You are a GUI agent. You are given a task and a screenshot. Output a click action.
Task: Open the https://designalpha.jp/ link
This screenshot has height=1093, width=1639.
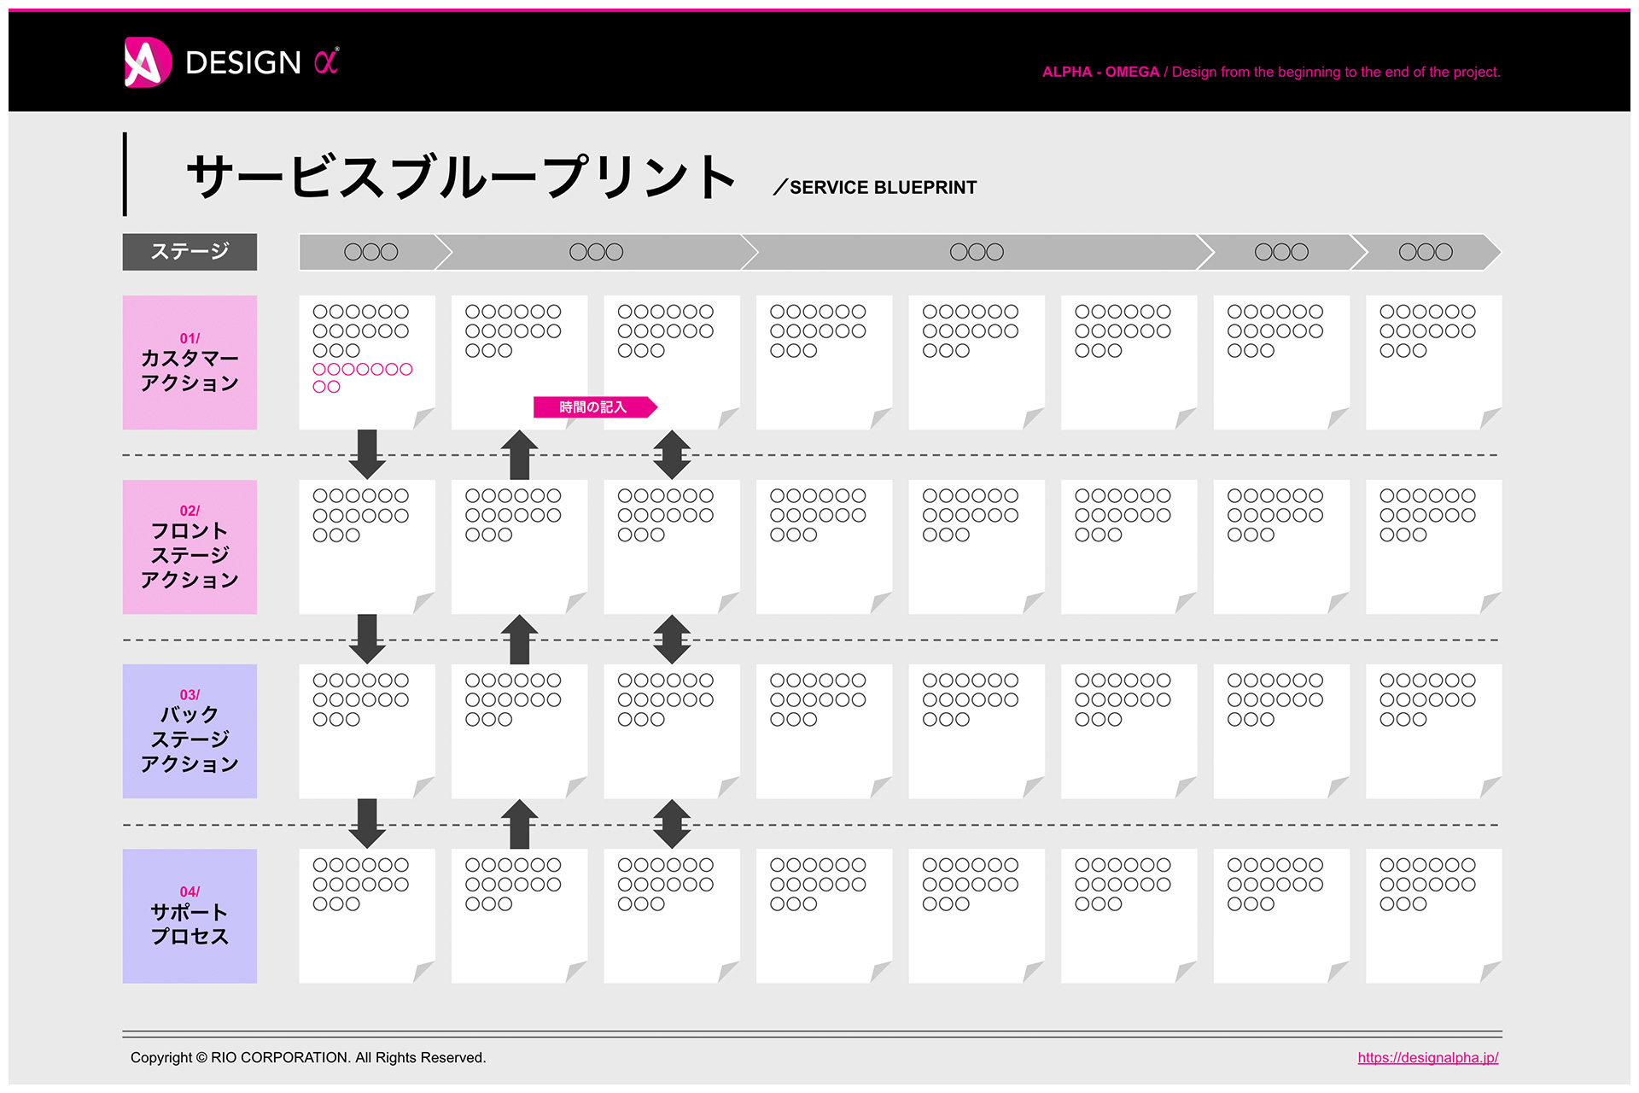coord(1428,1057)
